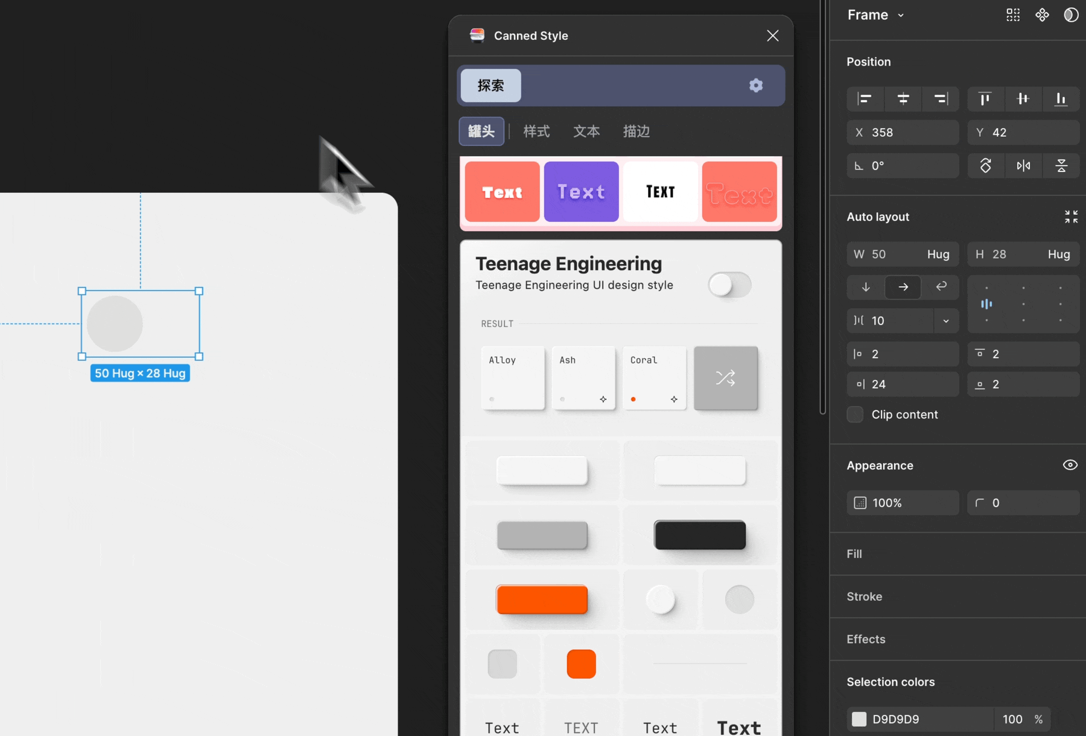Click the X position input field
Image resolution: width=1086 pixels, height=736 pixels.
(x=911, y=133)
